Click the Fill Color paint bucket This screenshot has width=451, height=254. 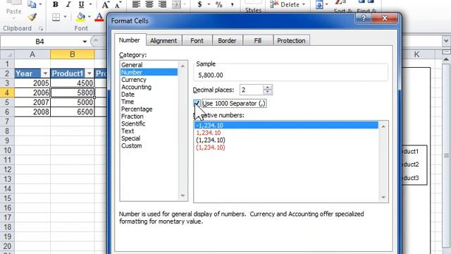click(81, 17)
